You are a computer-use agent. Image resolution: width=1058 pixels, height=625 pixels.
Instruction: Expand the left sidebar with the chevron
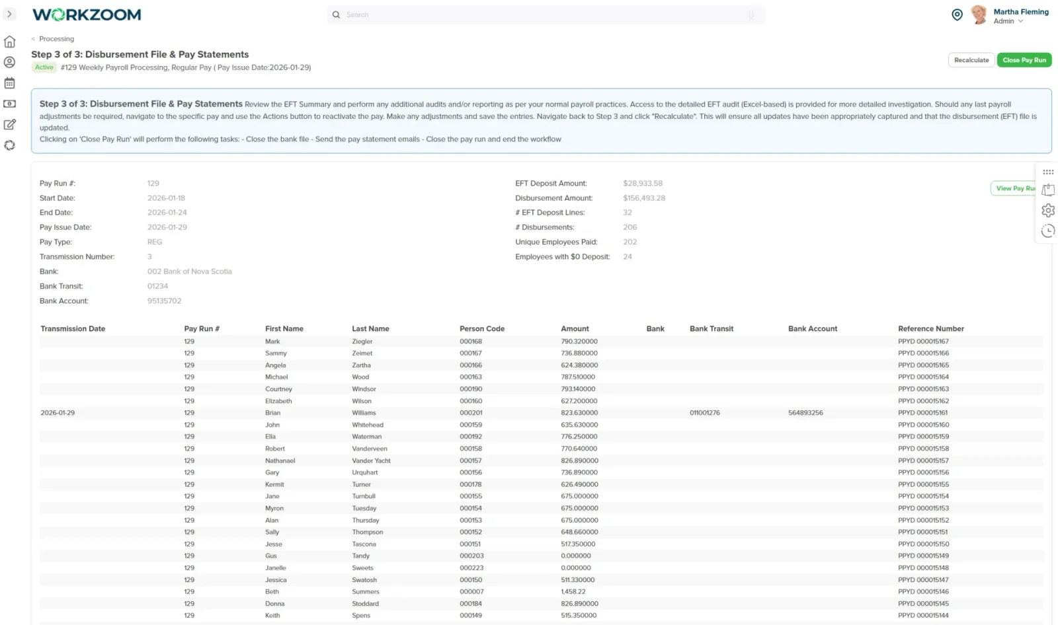[x=9, y=14]
